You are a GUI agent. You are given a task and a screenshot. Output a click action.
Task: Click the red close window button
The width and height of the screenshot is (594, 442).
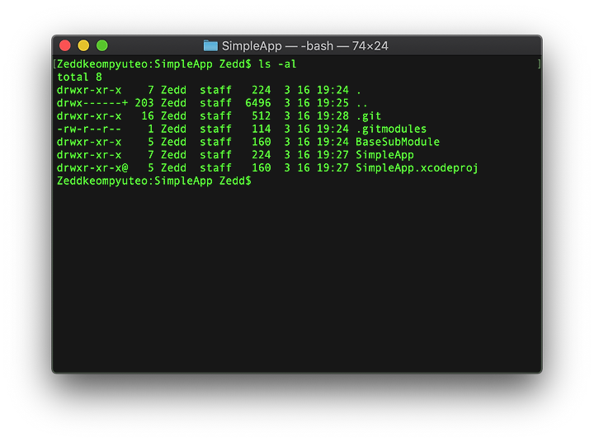[x=65, y=46]
